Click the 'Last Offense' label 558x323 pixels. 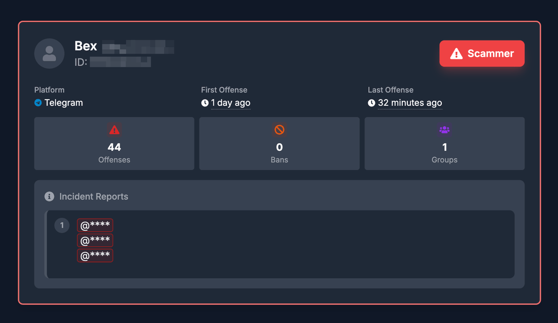coord(391,90)
